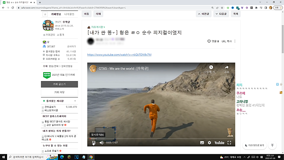
Task: Click the star favorite cafe icon
Action: point(45,14)
